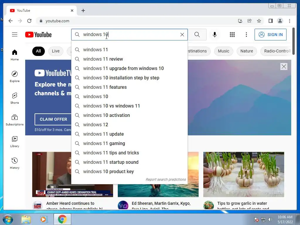Open Library in the sidebar
This screenshot has height=225, width=300.
pyautogui.click(x=15, y=142)
